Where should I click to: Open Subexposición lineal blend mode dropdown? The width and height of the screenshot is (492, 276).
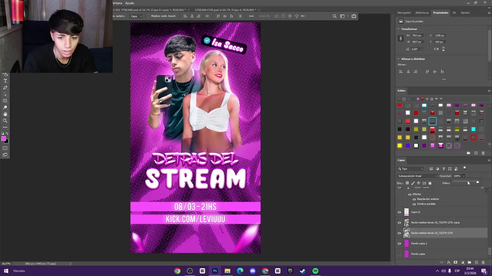[418, 176]
